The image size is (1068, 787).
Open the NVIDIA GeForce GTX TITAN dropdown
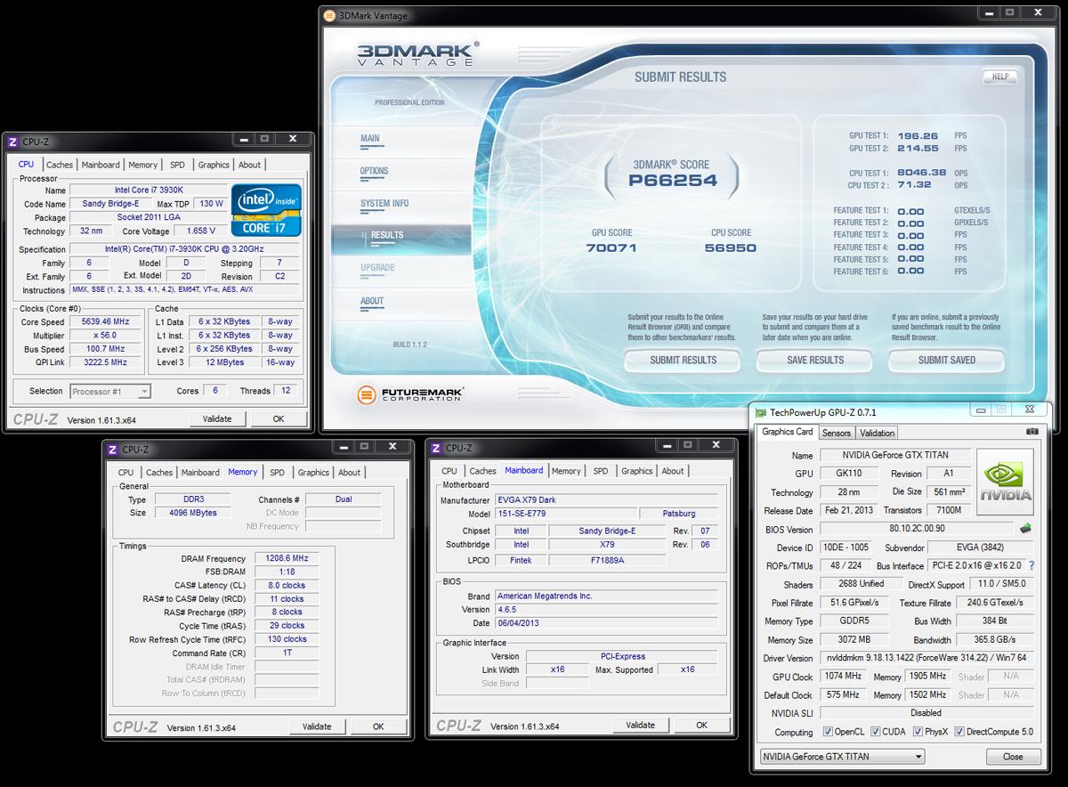click(x=841, y=757)
